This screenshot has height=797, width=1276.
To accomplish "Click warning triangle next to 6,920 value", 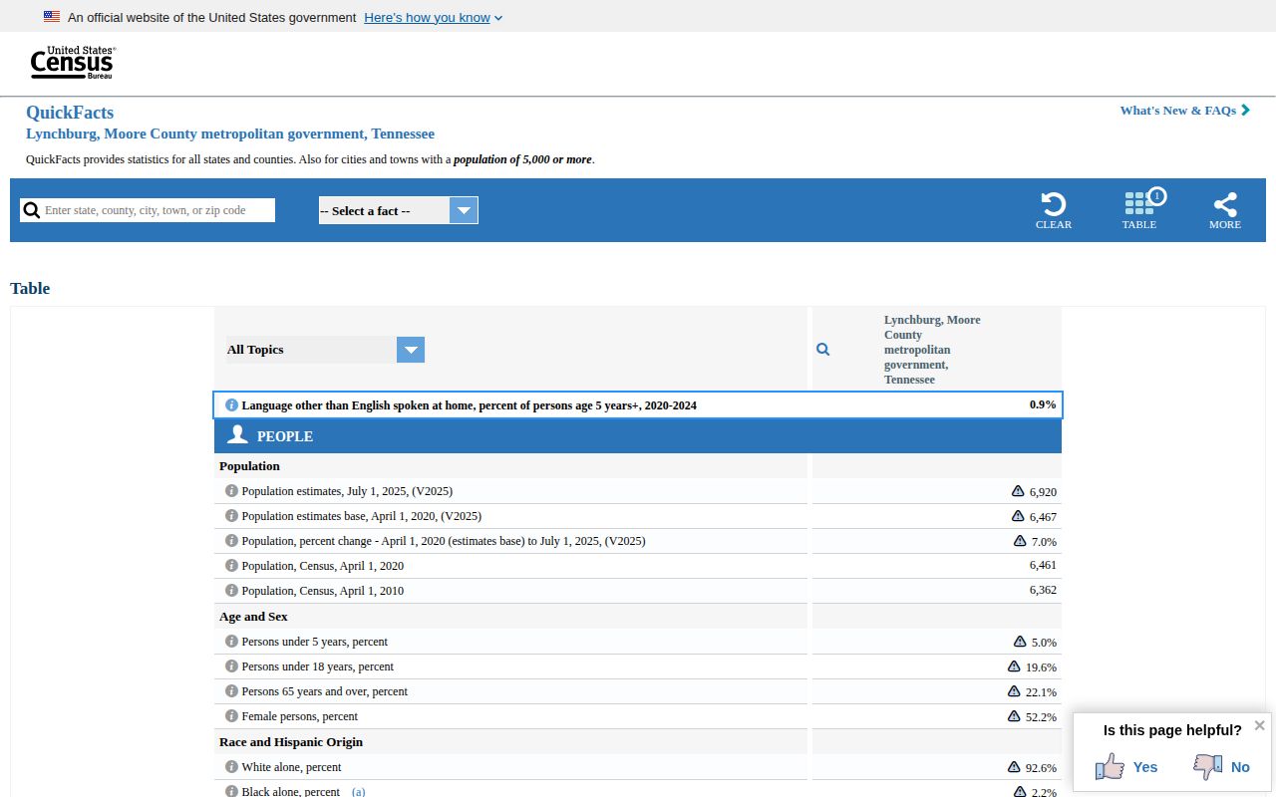I will click(1018, 491).
